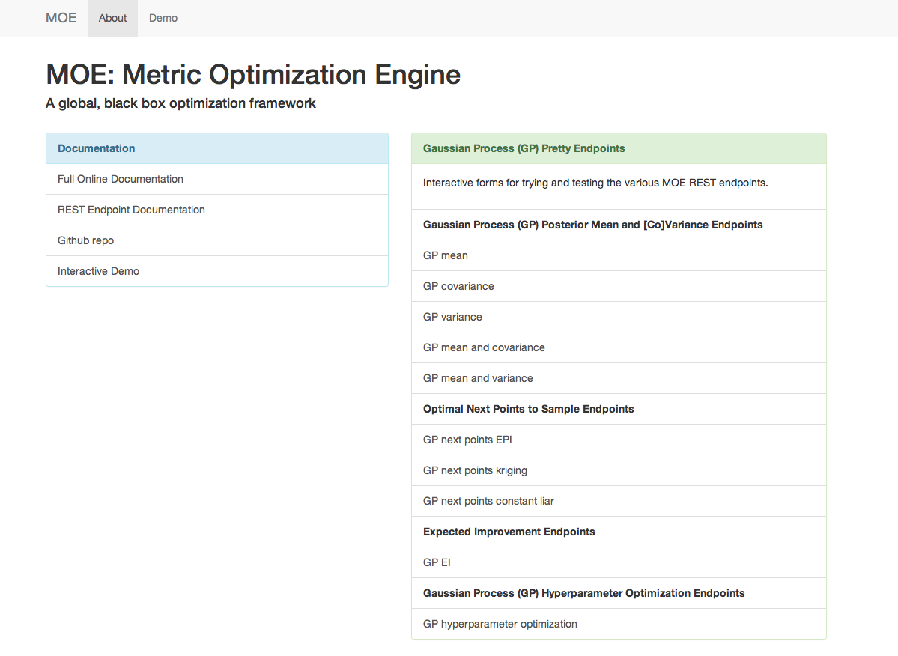
Task: Choose GP next points kriging
Action: (619, 470)
